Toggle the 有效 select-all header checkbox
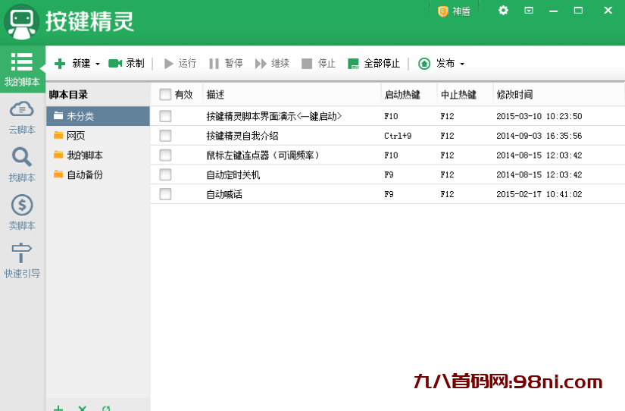This screenshot has width=625, height=411. [165, 95]
